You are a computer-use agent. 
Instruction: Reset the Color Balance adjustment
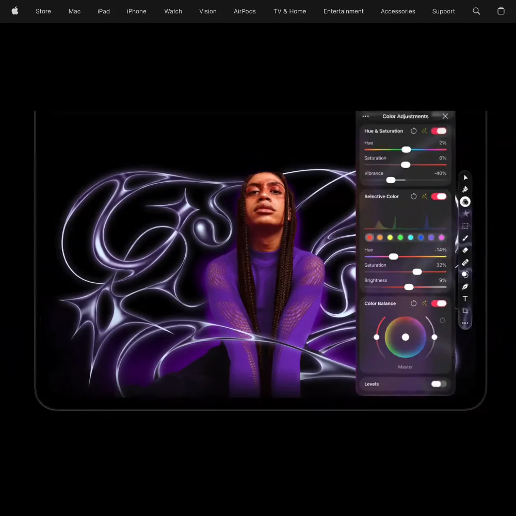(x=414, y=303)
